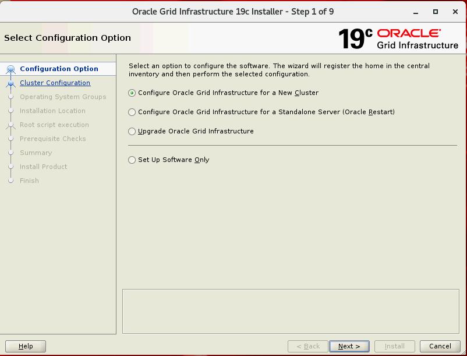Maximize the installer window
Screen dimensions: 467x356
click(x=435, y=12)
